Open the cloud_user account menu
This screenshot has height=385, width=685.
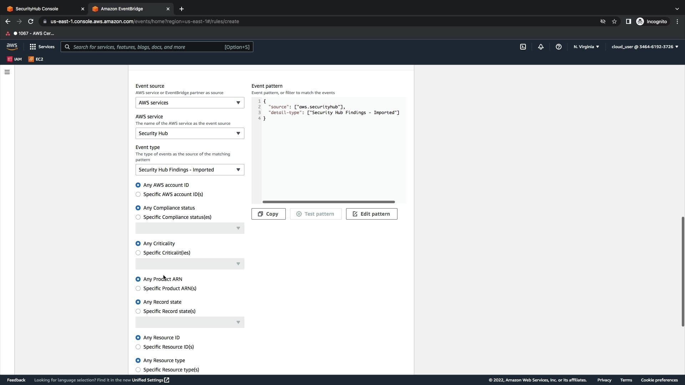[x=644, y=47]
